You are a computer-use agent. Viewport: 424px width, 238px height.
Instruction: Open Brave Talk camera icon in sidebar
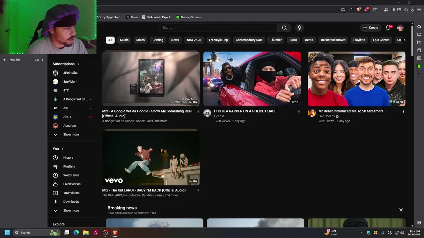tap(419, 34)
